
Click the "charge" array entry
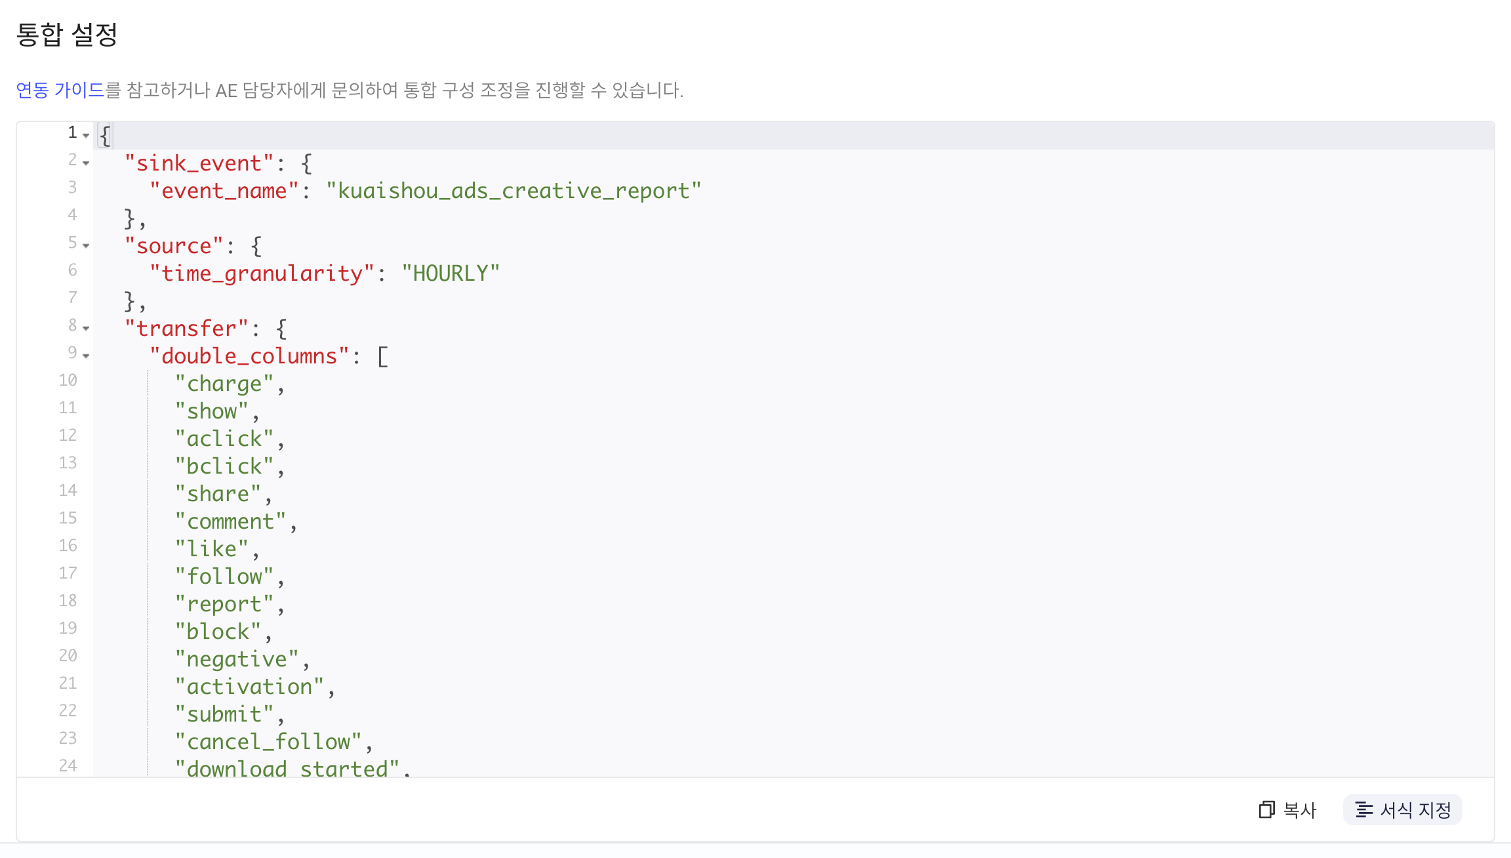tap(224, 384)
